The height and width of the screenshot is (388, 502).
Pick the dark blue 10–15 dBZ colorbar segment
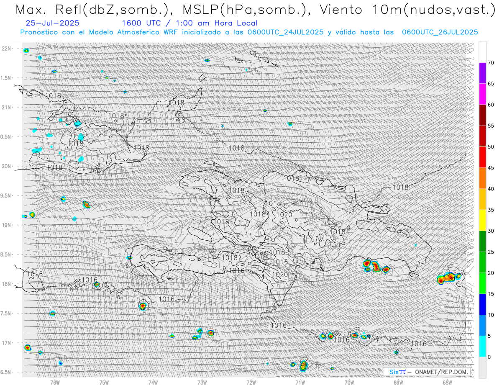pos(482,304)
